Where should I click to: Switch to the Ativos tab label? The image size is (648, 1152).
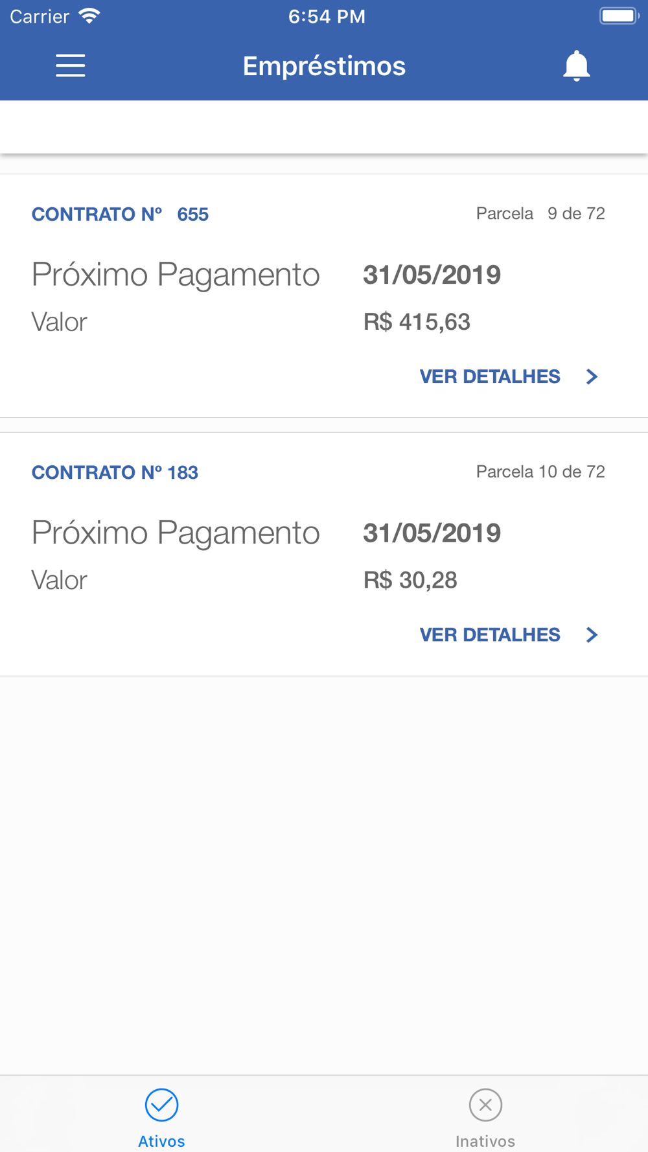click(161, 1141)
